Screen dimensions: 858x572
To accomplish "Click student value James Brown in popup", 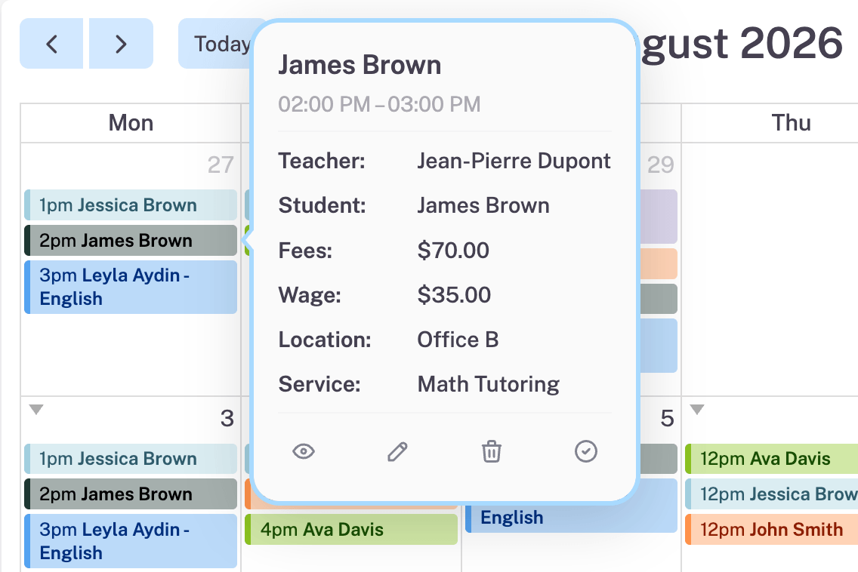I will 483,205.
